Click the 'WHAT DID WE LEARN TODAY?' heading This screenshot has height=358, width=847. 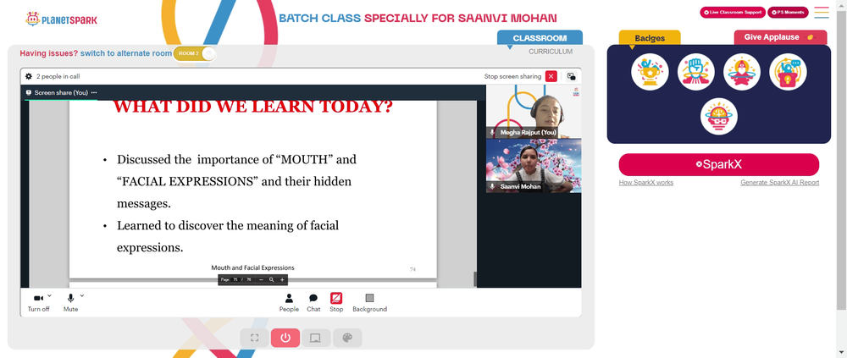click(252, 107)
